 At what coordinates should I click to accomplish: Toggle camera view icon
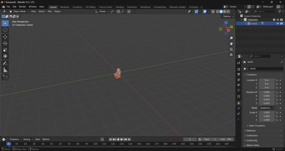pyautogui.click(x=231, y=49)
